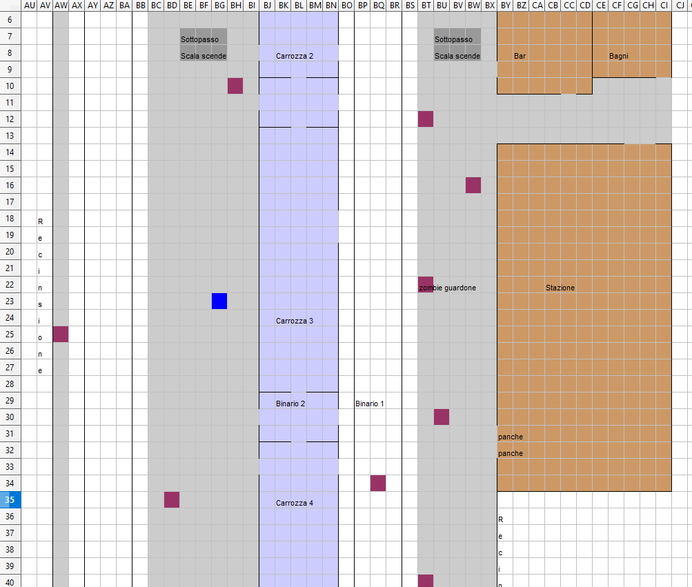Viewport: 692px width, 587px height.
Task: Click the maroon cell in column BQ
Action: coord(378,483)
